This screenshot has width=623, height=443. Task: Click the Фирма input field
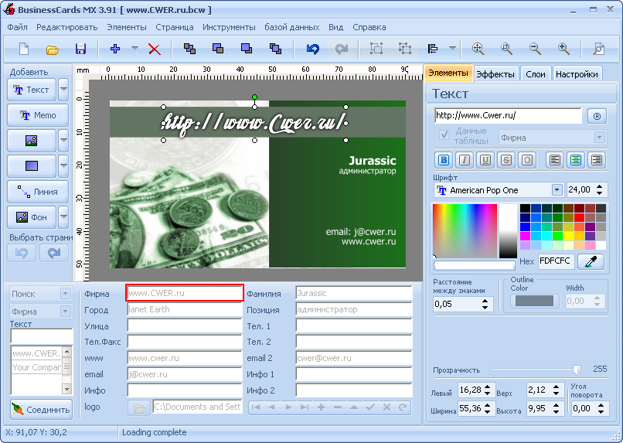pyautogui.click(x=185, y=293)
